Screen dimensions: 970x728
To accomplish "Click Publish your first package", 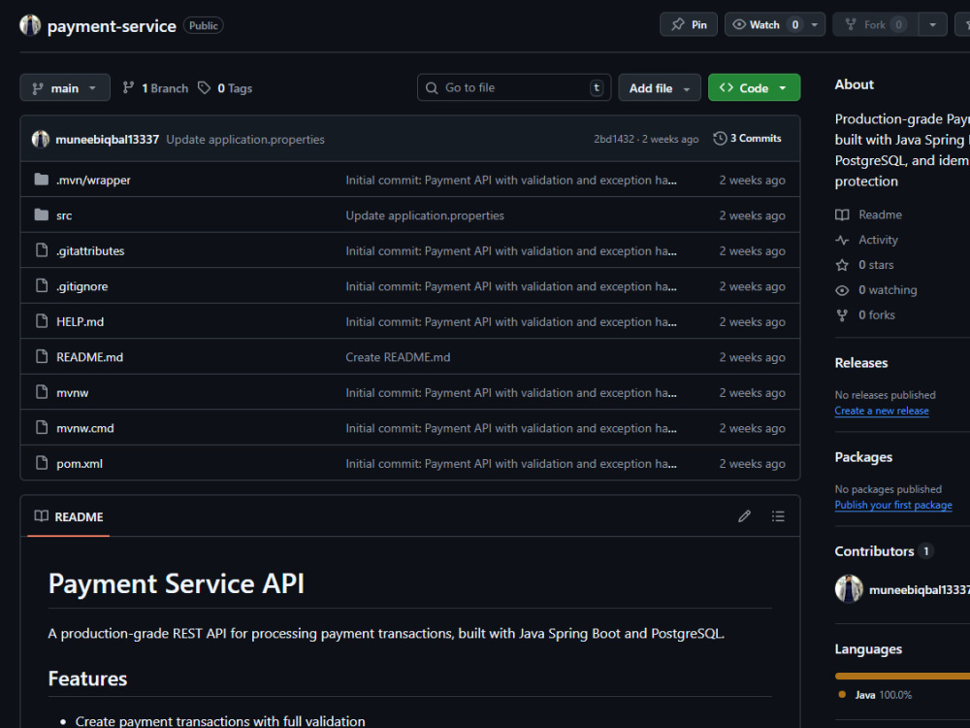I will [893, 505].
